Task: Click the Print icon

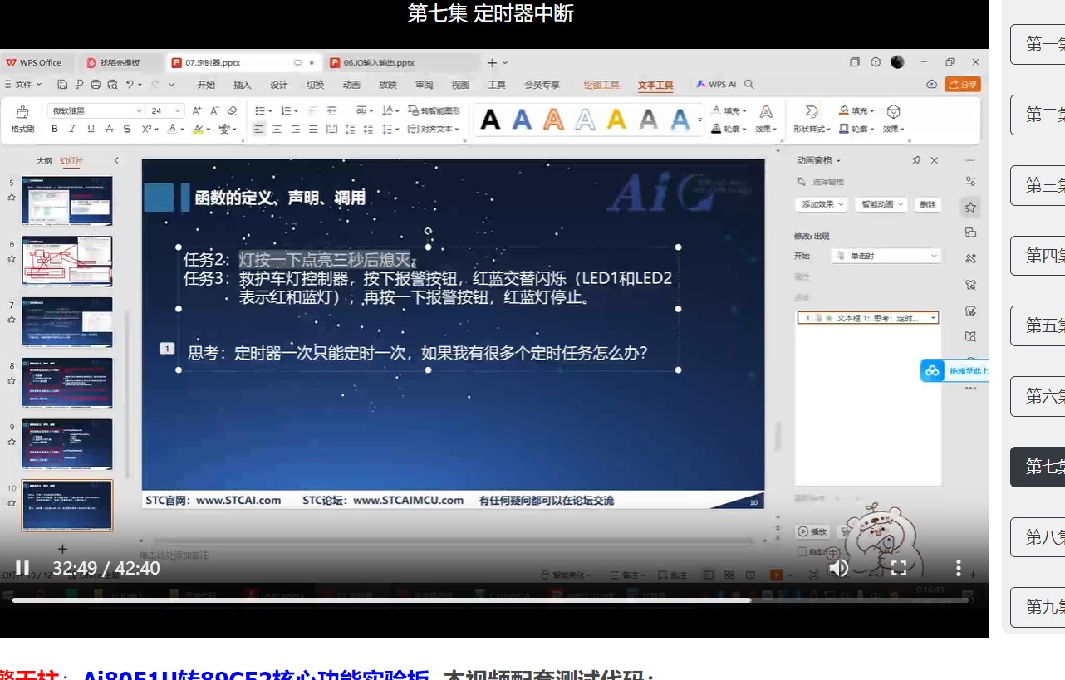Action: [96, 85]
